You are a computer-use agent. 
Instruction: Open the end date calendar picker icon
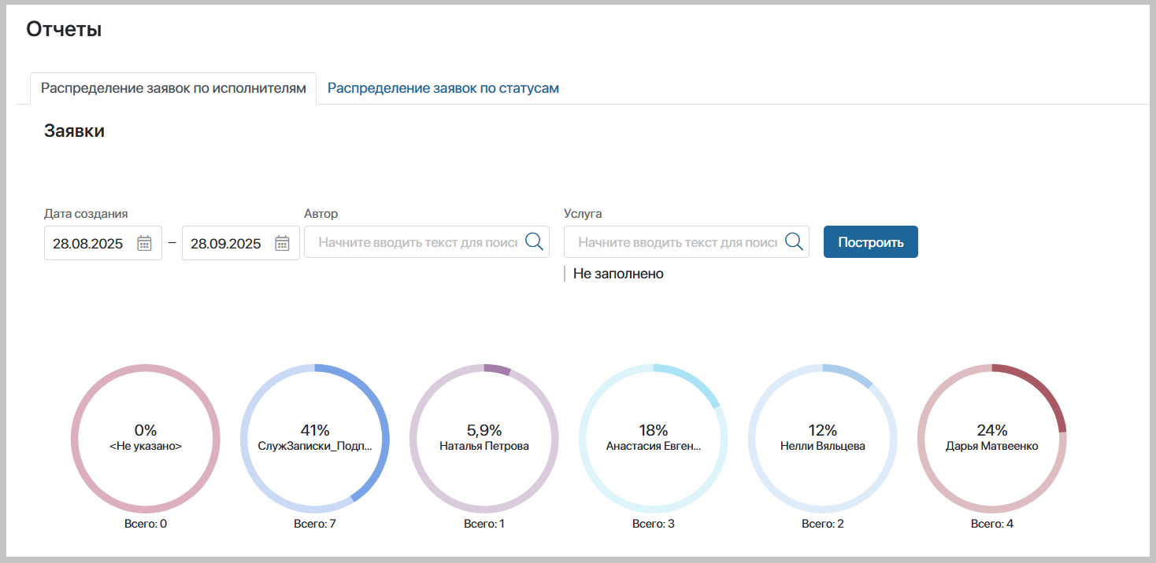[x=282, y=243]
